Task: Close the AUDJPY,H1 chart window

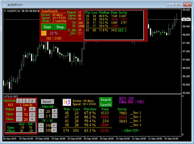Action: pos(187,5)
